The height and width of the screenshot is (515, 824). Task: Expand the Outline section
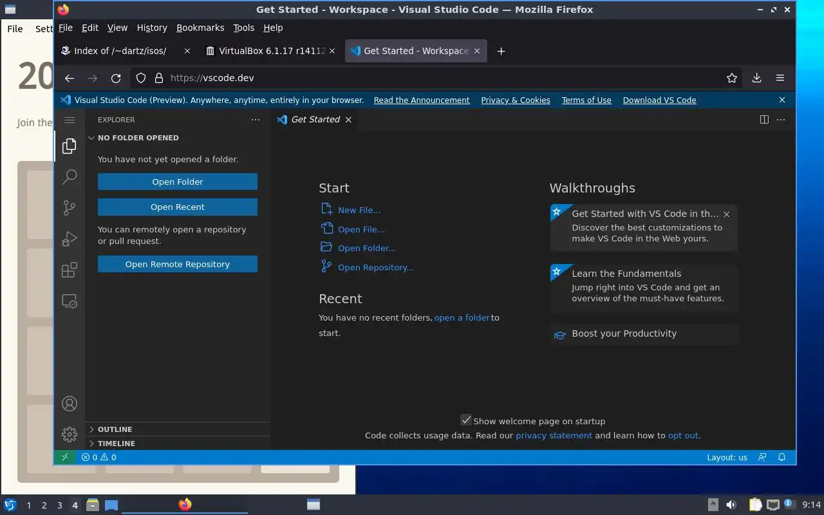(178, 429)
